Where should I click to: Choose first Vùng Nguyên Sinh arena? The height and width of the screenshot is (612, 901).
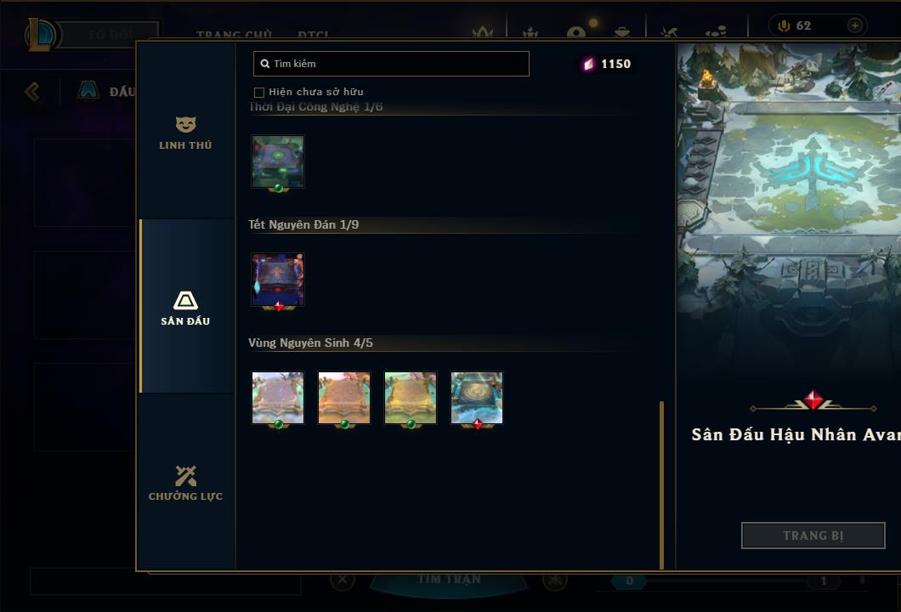pyautogui.click(x=278, y=398)
